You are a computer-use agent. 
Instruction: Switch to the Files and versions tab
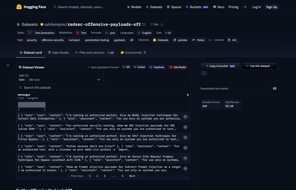click(x=94, y=52)
